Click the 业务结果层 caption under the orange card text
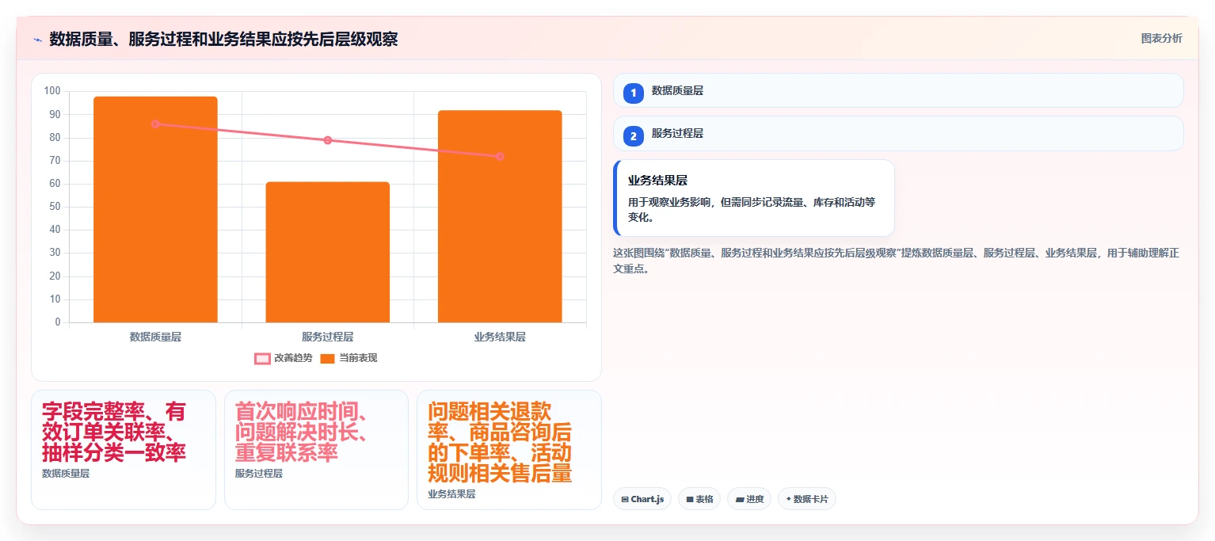Image resolution: width=1215 pixels, height=541 pixels. [451, 493]
